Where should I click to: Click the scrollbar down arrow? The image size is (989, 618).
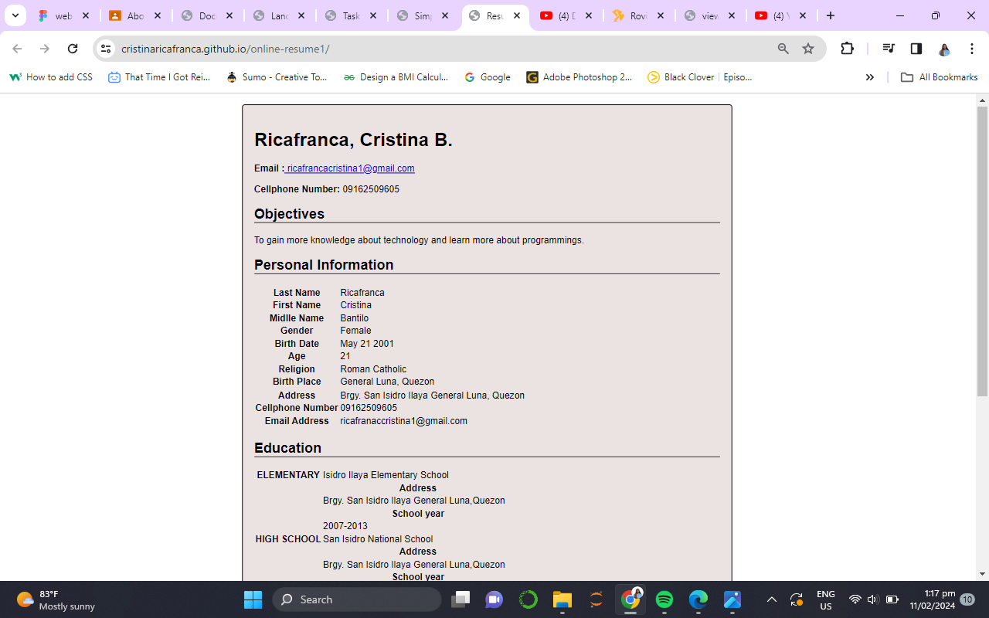click(x=983, y=574)
